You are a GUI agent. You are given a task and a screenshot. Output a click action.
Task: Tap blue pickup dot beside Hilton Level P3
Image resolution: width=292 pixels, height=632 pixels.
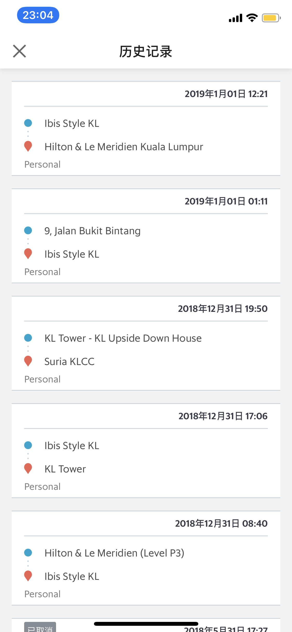[28, 553]
